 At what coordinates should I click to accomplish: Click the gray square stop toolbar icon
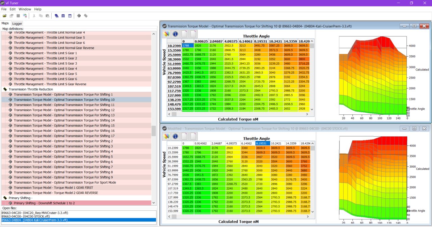[x=18, y=16]
